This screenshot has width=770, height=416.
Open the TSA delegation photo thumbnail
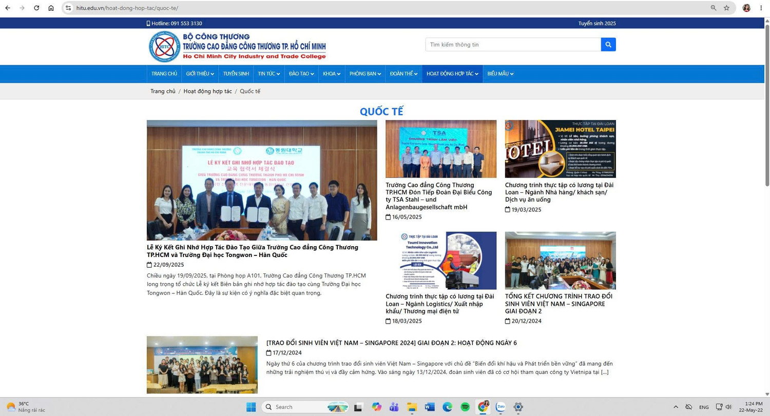coord(441,149)
